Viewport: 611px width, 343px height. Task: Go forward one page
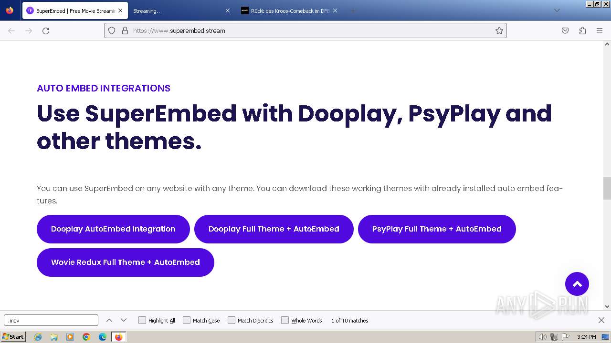(x=29, y=30)
